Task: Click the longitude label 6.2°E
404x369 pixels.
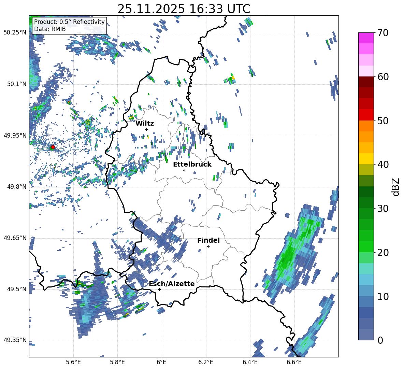Action: click(x=206, y=363)
